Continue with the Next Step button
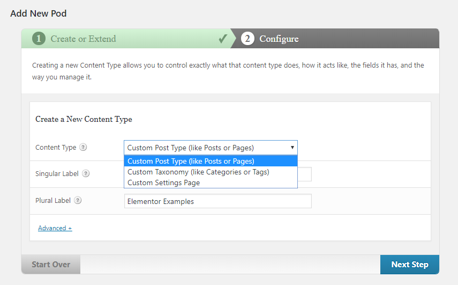Screen dimensions: 458x285 pyautogui.click(x=409, y=265)
